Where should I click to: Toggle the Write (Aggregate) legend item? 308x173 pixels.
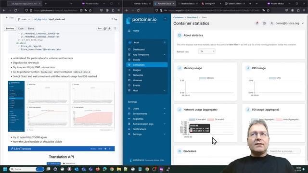pos(287,120)
